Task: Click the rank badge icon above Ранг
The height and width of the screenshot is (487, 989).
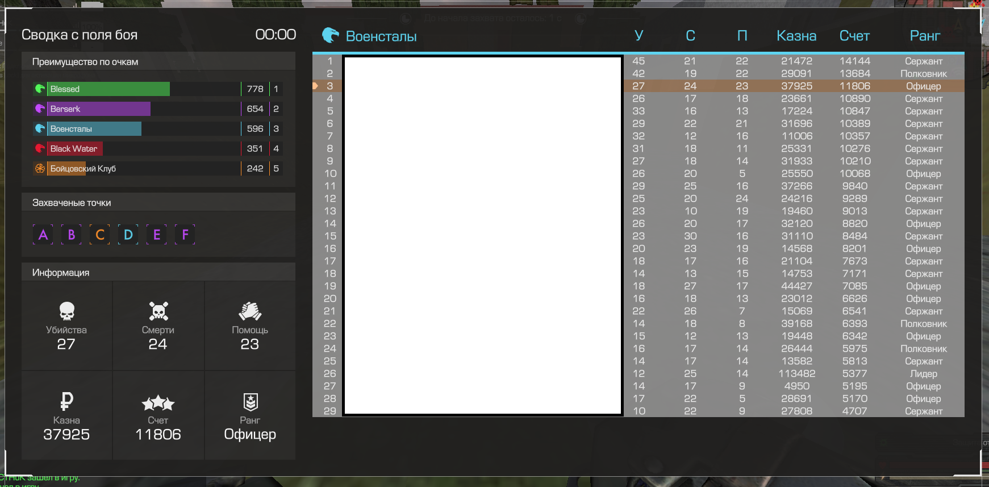Action: click(x=250, y=401)
